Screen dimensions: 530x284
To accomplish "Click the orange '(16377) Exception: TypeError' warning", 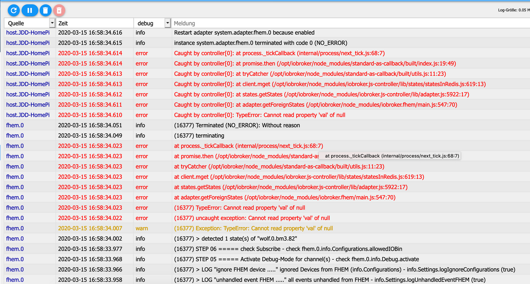I will 254,228.
